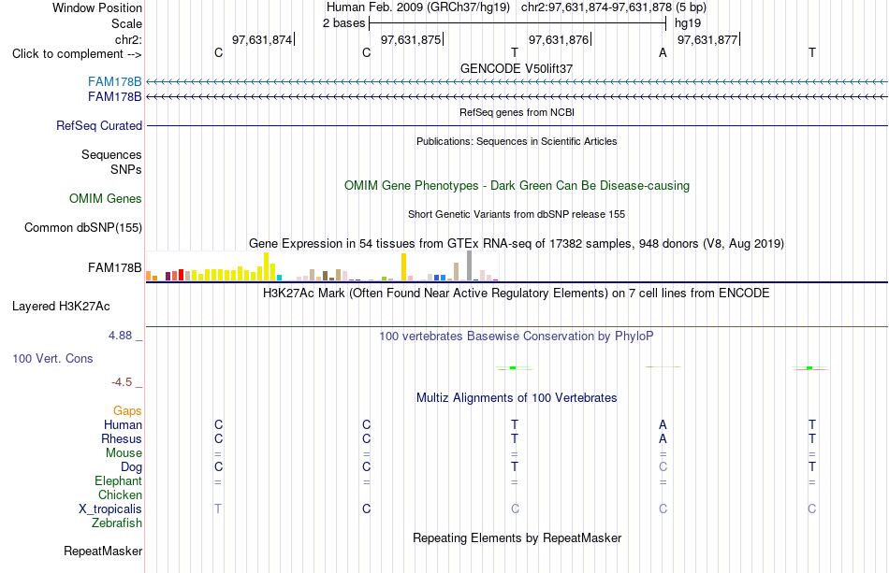The height and width of the screenshot is (573, 889).
Task: Click the OMIM Genes track label
Action: 106,199
